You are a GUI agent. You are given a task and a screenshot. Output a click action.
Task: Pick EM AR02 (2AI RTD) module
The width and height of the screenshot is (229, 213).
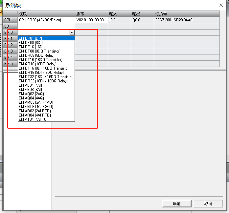(46, 111)
